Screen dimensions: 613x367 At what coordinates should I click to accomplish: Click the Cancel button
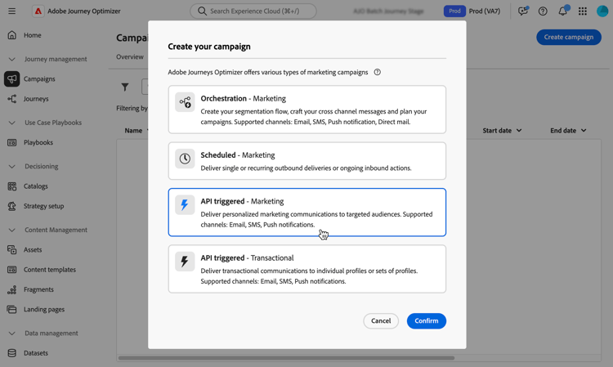pos(381,321)
